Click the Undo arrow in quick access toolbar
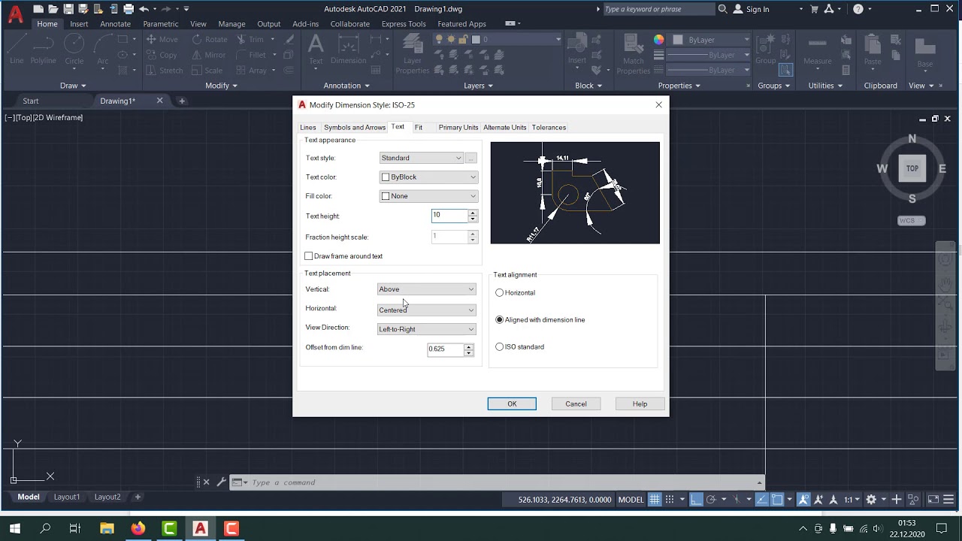Image resolution: width=962 pixels, height=541 pixels. (144, 9)
